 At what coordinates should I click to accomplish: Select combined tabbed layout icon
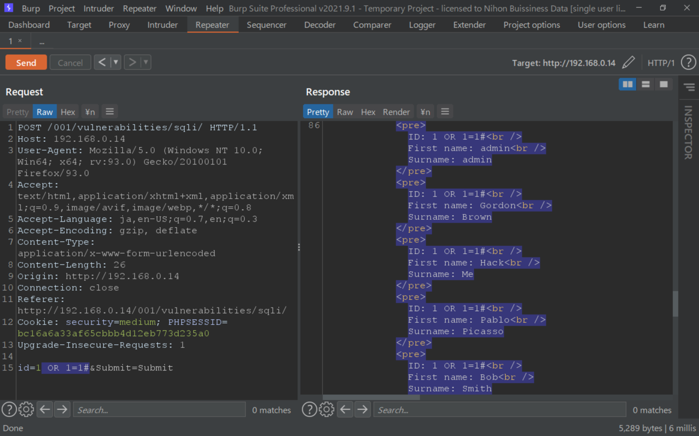pos(663,84)
